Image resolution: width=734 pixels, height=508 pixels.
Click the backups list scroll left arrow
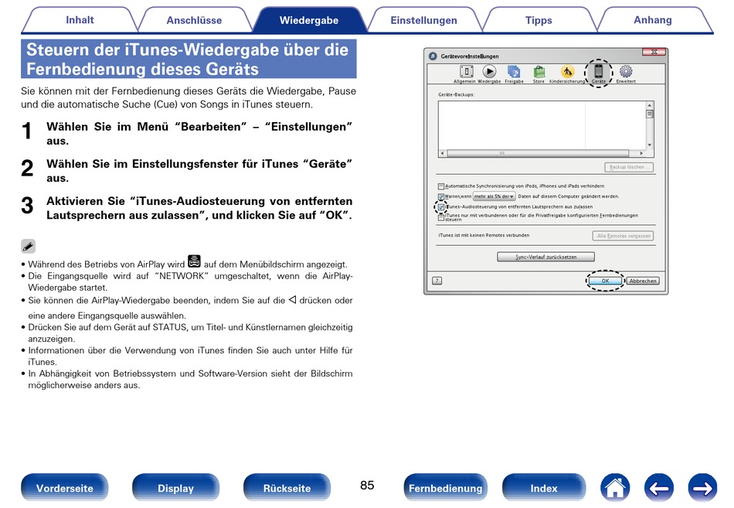coord(443,153)
